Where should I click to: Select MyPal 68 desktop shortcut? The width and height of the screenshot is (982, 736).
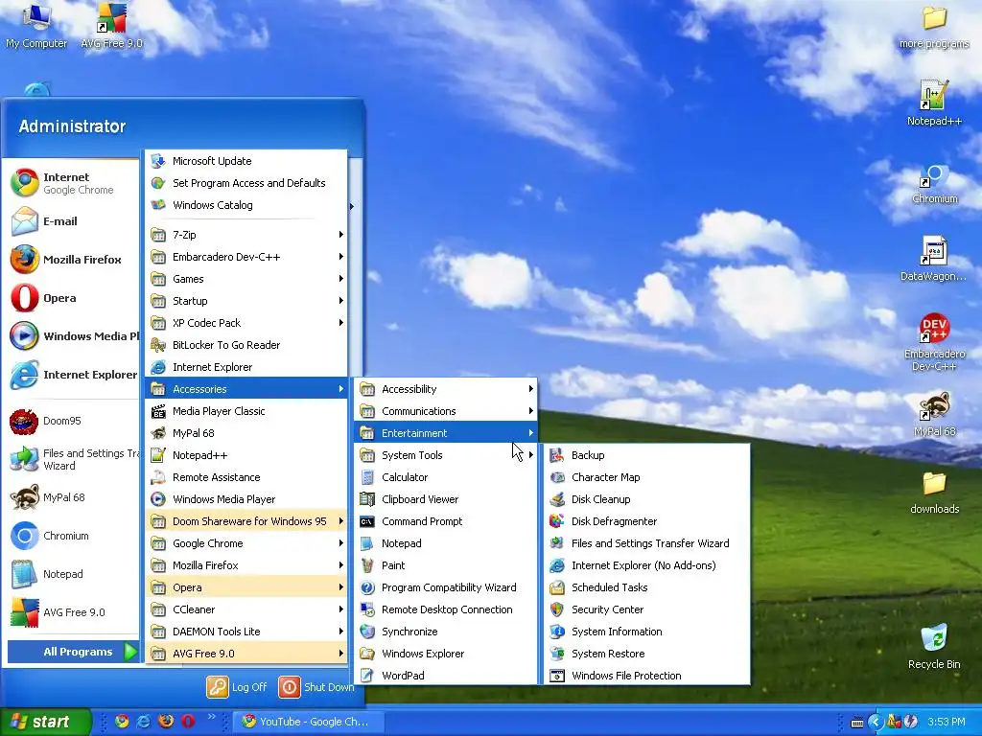tap(934, 414)
